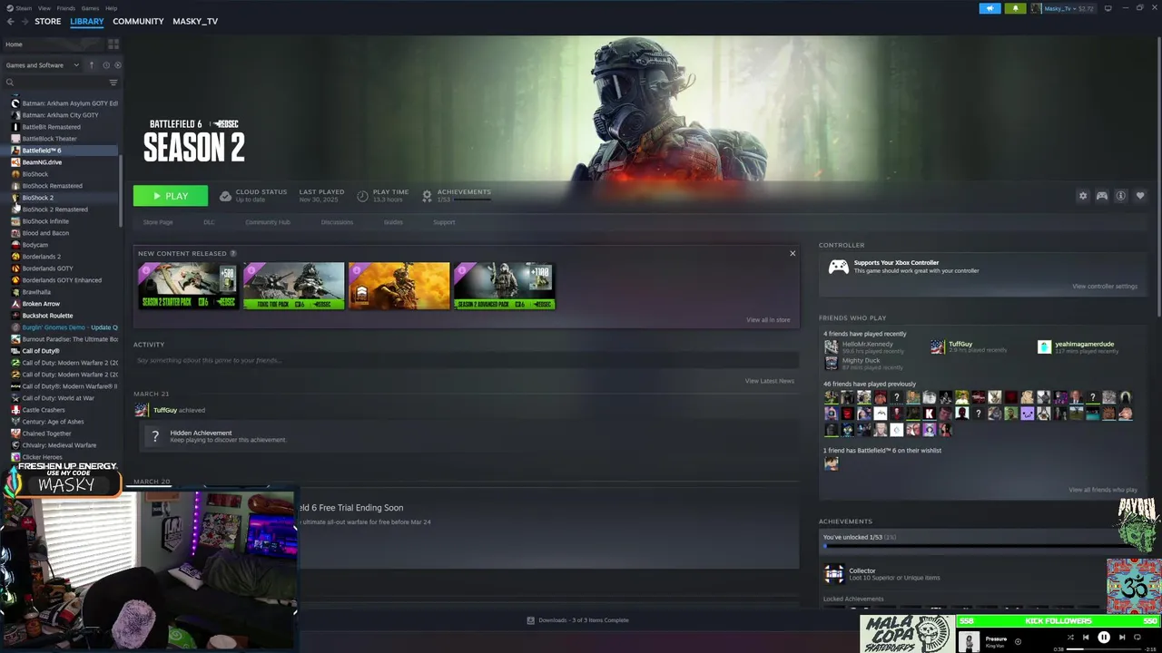This screenshot has width=1162, height=653.
Task: Open the Guides tab
Action: pos(393,222)
